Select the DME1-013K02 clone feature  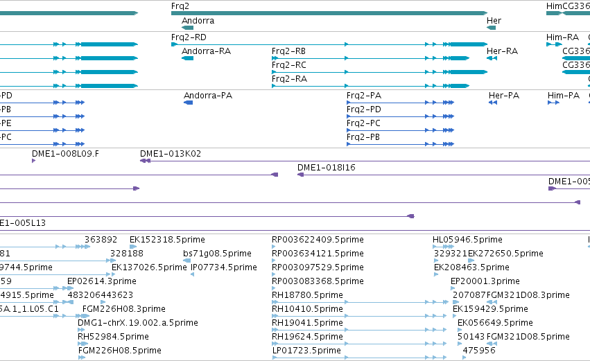pyautogui.click(x=365, y=161)
